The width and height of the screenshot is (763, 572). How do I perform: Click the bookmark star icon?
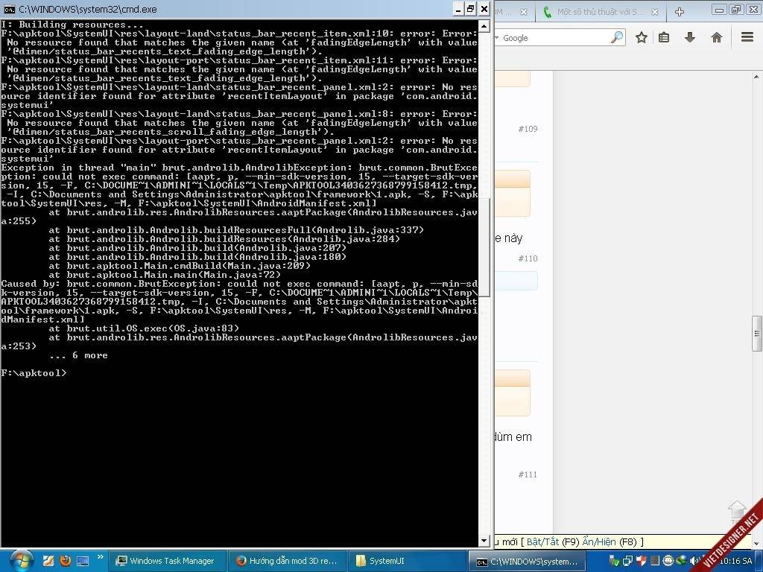click(641, 37)
